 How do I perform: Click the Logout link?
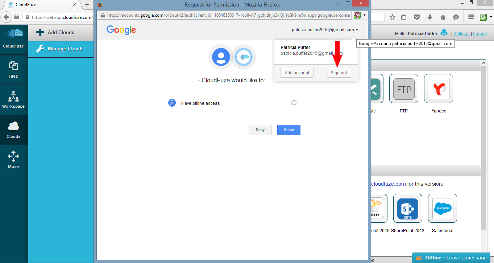tap(480, 33)
